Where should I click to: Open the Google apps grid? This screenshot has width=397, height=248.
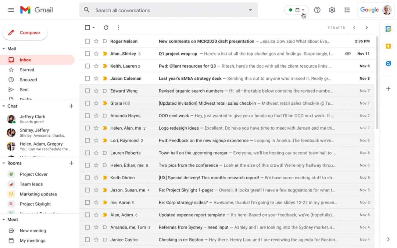pyautogui.click(x=347, y=10)
